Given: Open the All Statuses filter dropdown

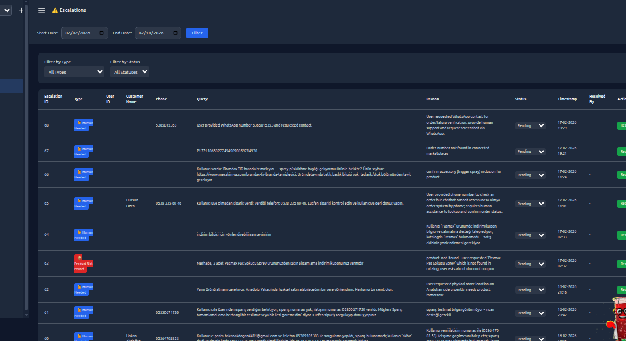Looking at the screenshot, I should [129, 71].
